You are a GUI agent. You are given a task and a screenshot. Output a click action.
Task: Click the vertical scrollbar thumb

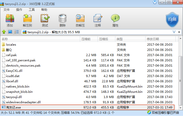pyautogui.click(x=180, y=81)
